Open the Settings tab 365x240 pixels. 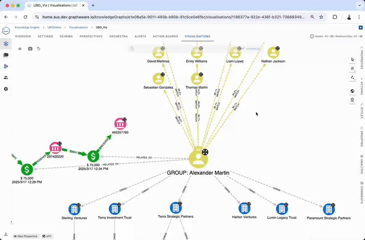(45, 36)
